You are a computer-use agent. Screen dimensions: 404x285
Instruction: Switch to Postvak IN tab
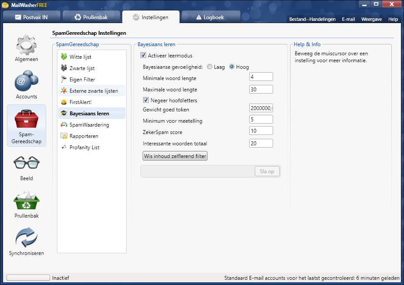click(x=32, y=17)
